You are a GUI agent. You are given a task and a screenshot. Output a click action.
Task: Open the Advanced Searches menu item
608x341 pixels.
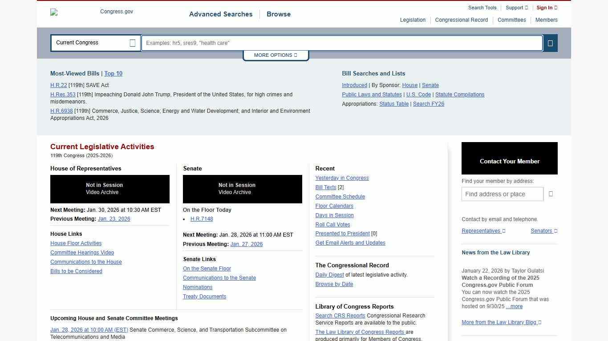coord(221,14)
